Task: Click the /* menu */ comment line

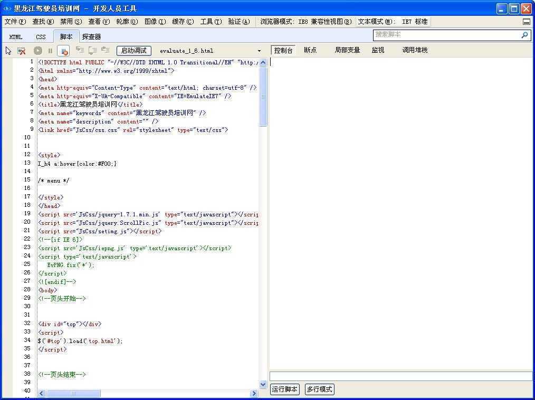Action: 54,180
